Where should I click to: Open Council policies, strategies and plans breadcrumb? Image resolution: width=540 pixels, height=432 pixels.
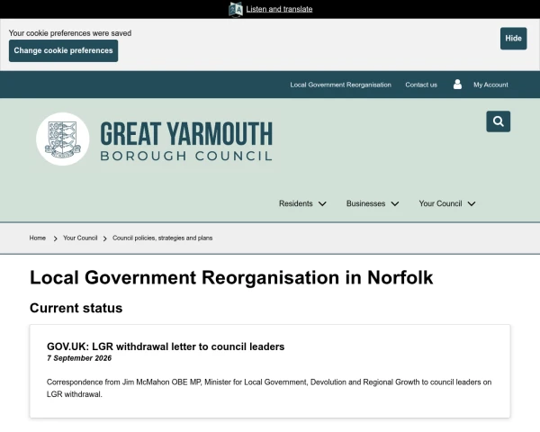pyautogui.click(x=162, y=238)
